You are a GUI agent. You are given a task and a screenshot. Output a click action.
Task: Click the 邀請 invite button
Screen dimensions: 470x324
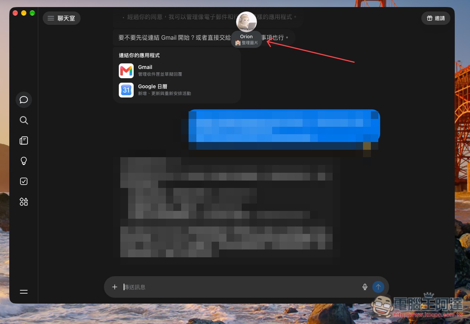436,18
